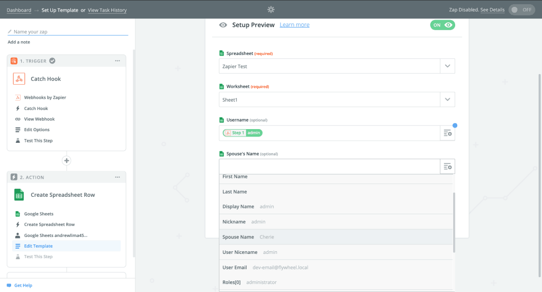Viewport: 542px width, 292px height.
Task: Choose User Email option
Action: (336, 268)
